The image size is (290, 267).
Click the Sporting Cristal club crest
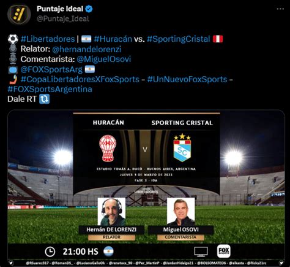182,147
